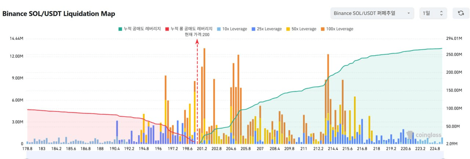Click the 현재 가격:200 label
Screen dimensions: 470x159
coord(197,35)
